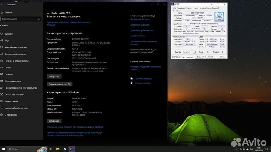
Task: Click the taskbar Поиск search box
Action: tap(27, 149)
